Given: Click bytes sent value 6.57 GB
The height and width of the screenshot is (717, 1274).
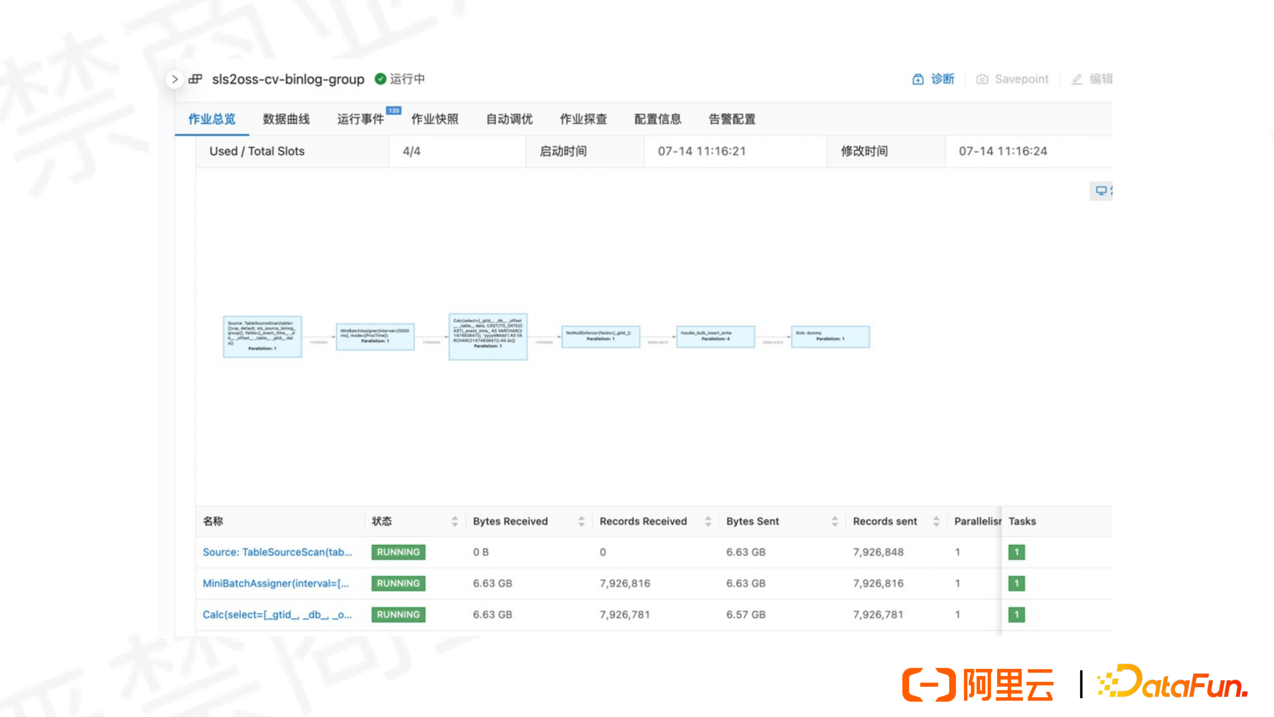Looking at the screenshot, I should point(745,615).
